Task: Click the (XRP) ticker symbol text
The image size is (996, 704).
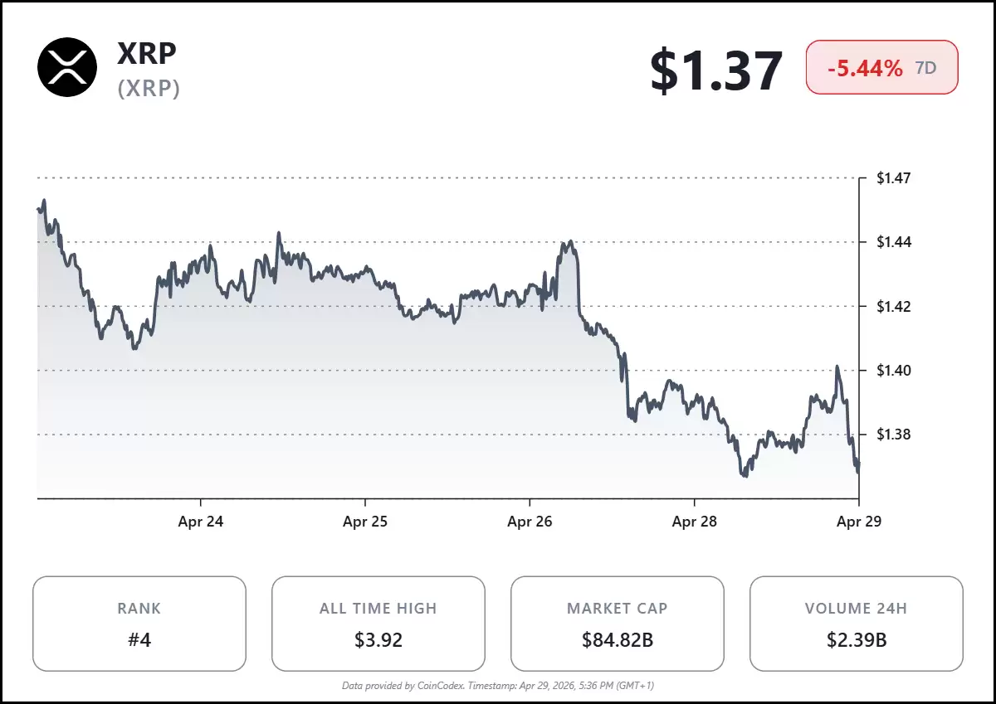Action: pos(149,89)
